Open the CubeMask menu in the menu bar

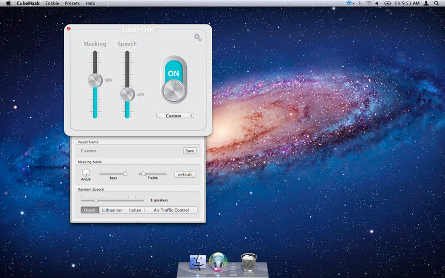coord(28,3)
